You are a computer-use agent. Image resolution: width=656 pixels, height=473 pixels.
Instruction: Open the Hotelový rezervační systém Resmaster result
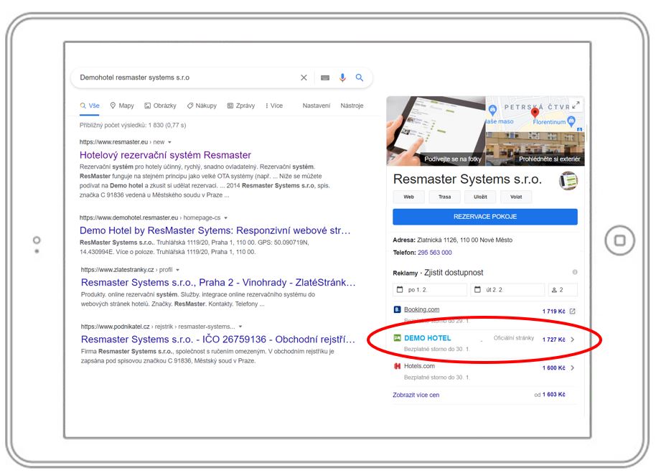[165, 155]
